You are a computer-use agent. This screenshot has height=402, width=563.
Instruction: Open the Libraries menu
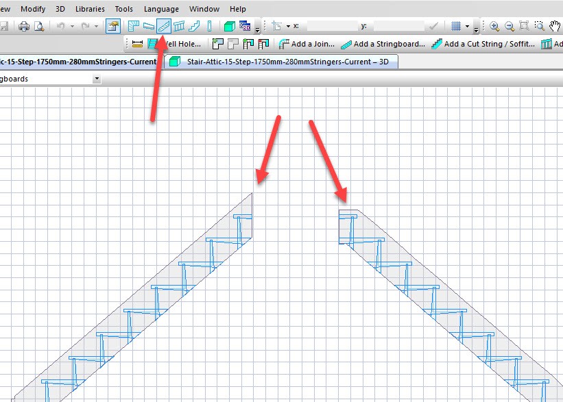coord(90,9)
